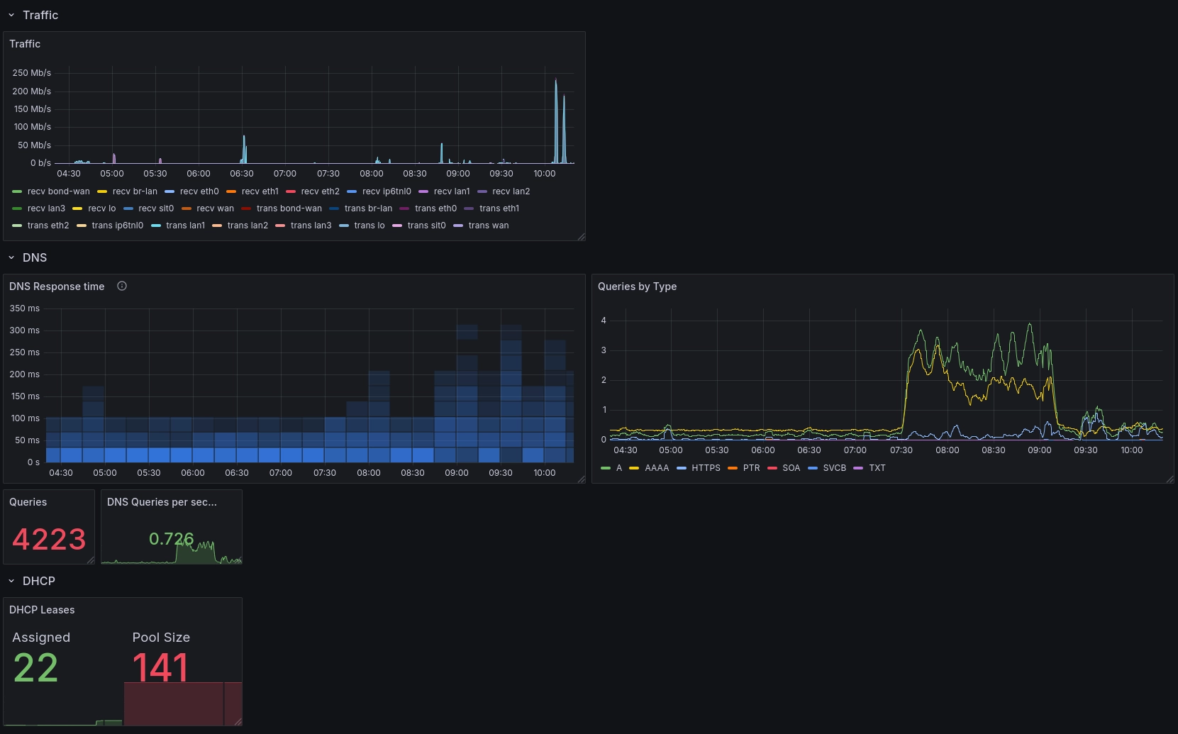Click the Pool Size value 141
Screen dimensions: 1178x734
coord(160,668)
